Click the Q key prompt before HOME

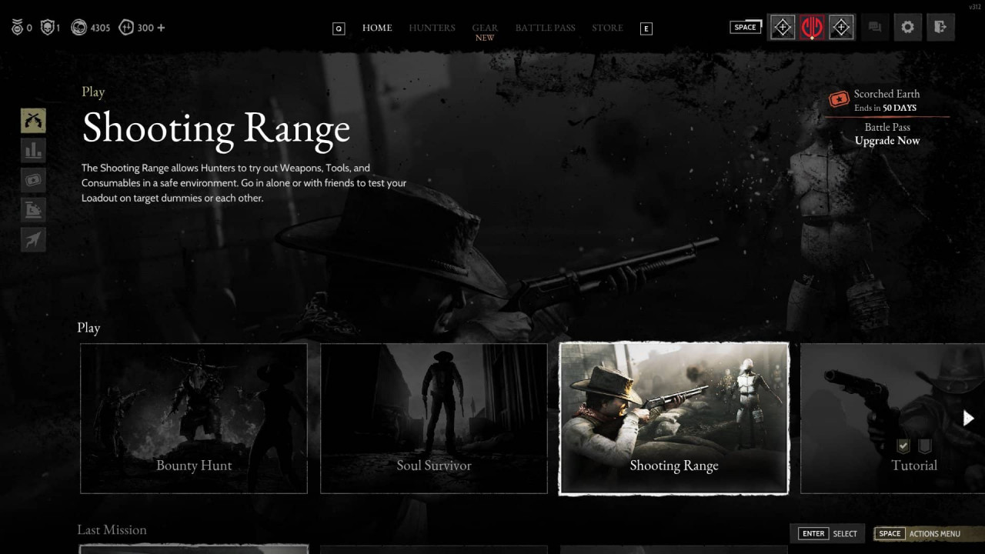click(x=339, y=28)
